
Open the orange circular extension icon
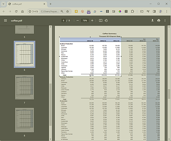coord(82,11)
